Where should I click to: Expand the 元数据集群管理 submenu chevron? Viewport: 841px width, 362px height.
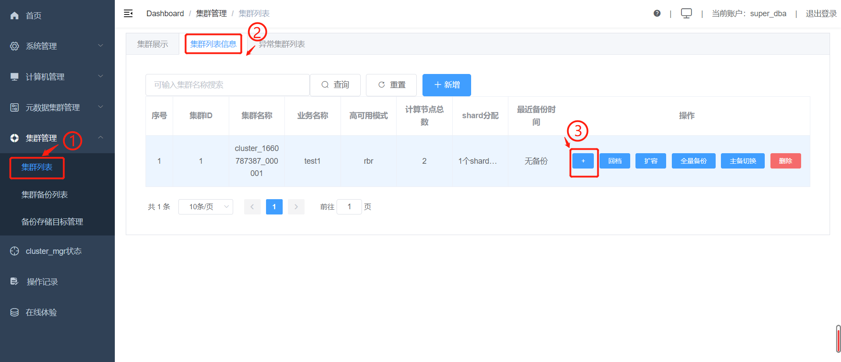coord(100,107)
